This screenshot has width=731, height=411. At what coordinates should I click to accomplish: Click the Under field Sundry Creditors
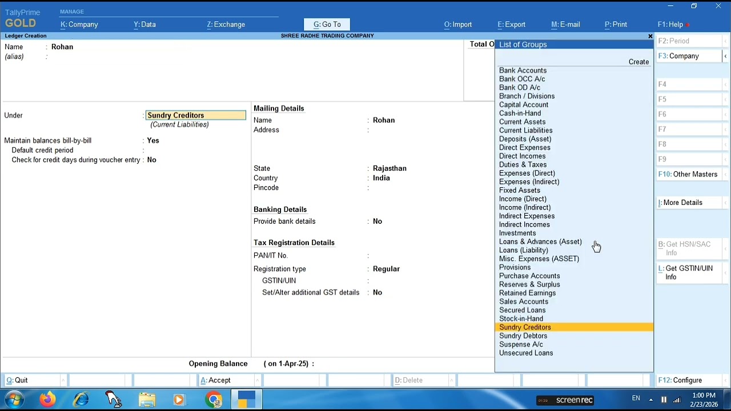(x=196, y=115)
